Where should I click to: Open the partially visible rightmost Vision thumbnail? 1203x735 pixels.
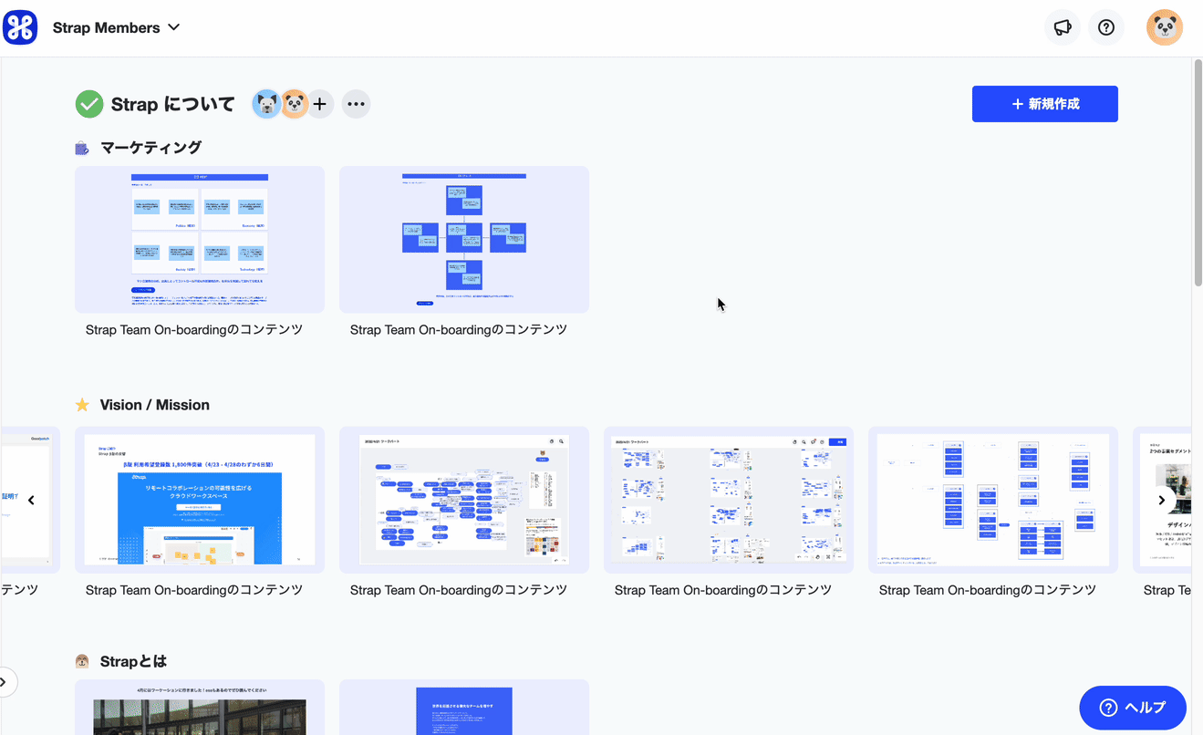coord(1162,500)
